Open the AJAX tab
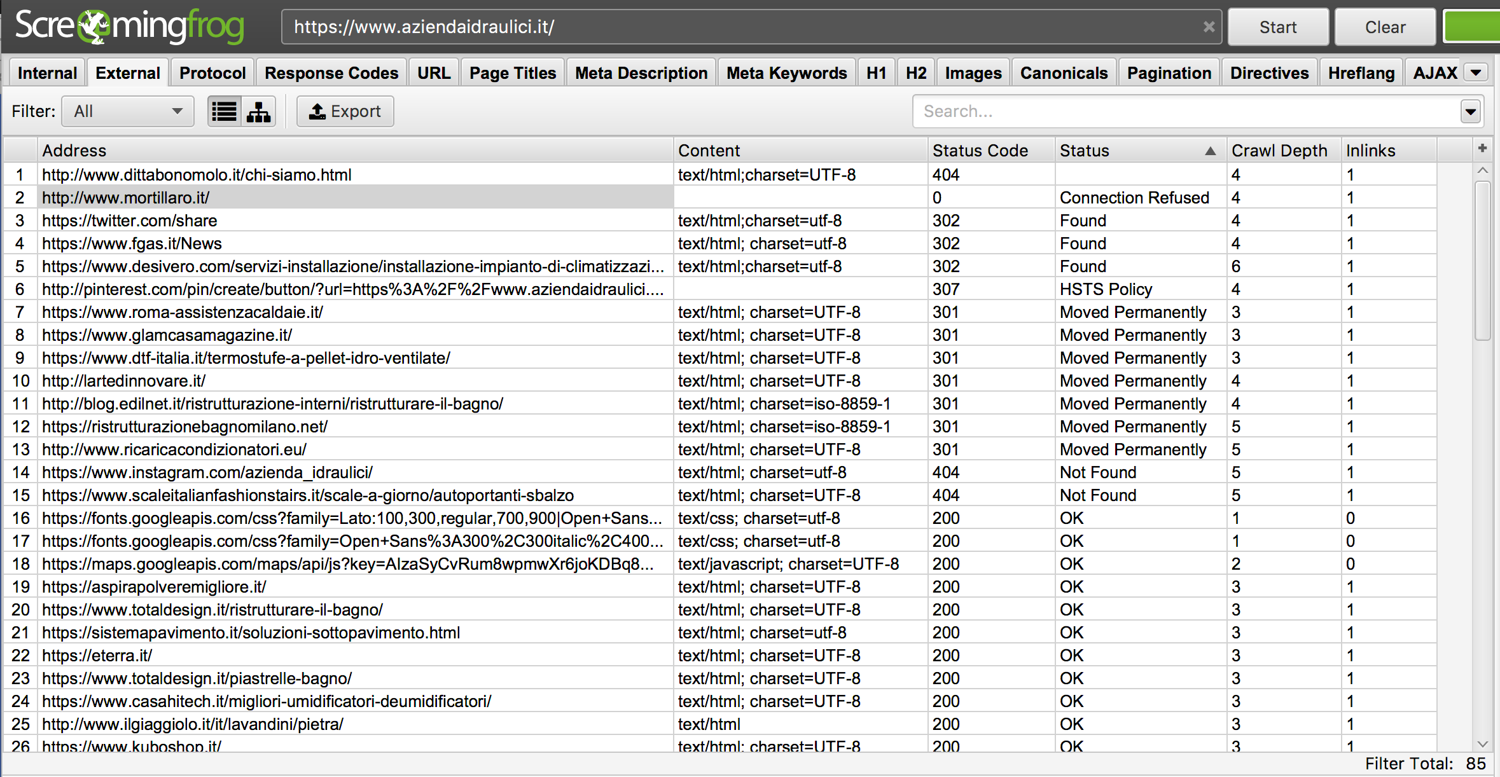Screen dimensions: 1500x777 click(1435, 73)
